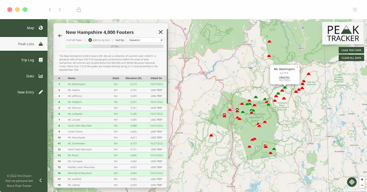Click the browser forward arrow
This screenshot has height=192, width=367.
[x=60, y=10]
